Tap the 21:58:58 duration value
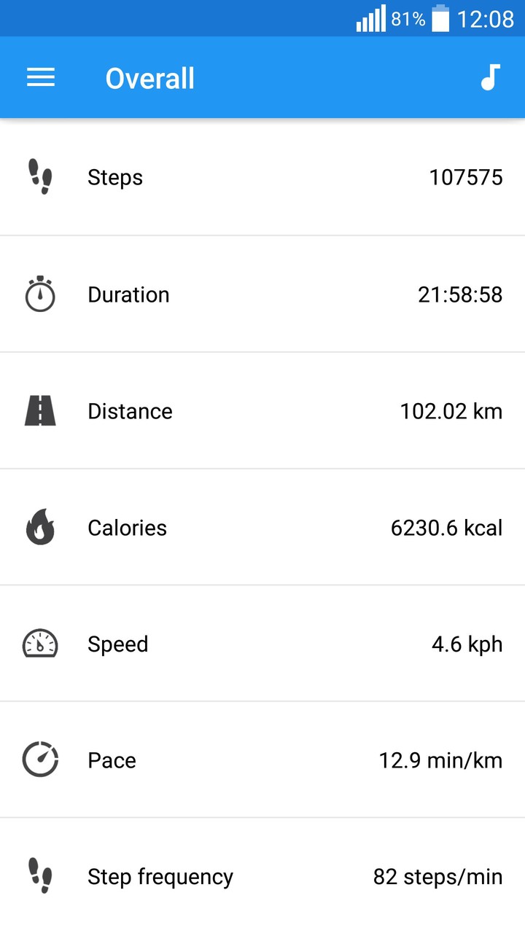 460,294
